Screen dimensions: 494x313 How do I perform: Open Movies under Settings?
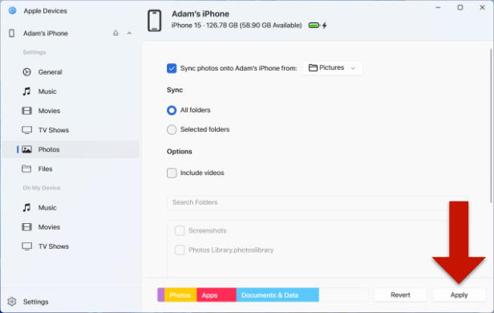(x=71, y=111)
